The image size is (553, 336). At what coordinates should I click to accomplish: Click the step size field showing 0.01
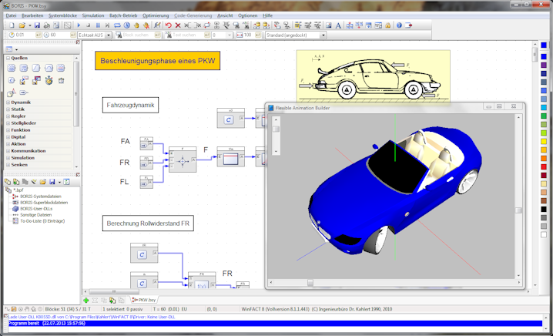24,35
